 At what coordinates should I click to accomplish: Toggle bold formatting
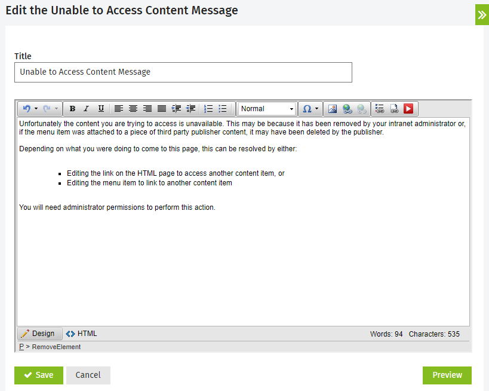point(72,109)
